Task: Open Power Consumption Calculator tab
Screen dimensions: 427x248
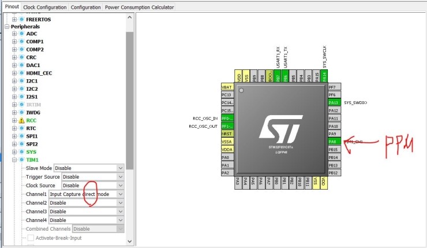Action: point(139,8)
